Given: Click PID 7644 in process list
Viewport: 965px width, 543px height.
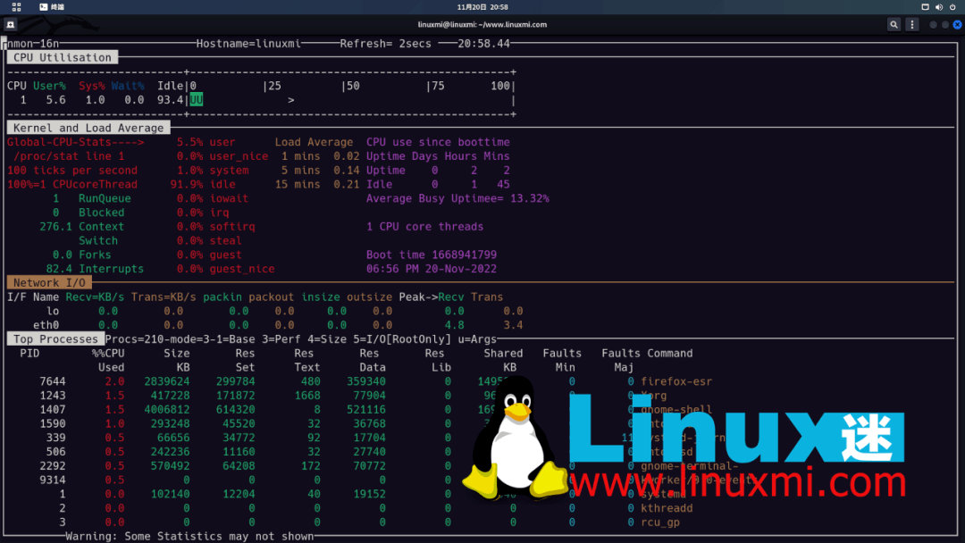Looking at the screenshot, I should click(53, 381).
